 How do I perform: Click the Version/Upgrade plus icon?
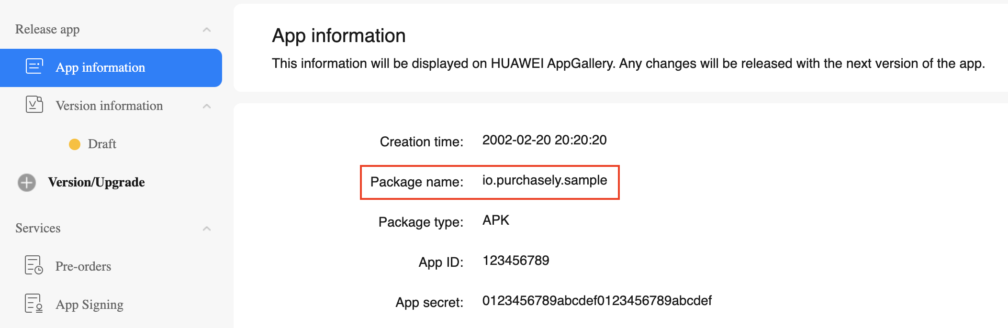(x=27, y=182)
